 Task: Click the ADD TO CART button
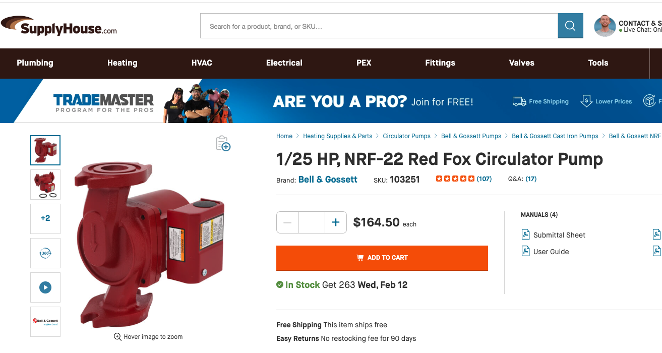click(x=382, y=258)
